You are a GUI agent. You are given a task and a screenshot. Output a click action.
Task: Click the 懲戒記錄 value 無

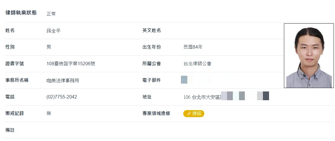click(x=49, y=114)
